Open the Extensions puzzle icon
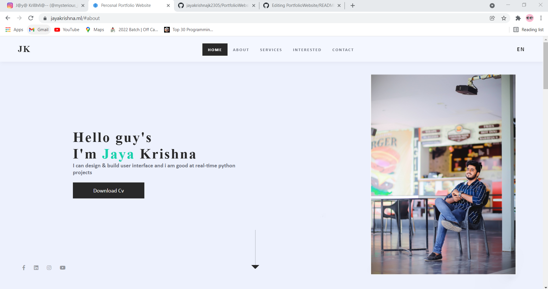Viewport: 548px width, 289px height. pyautogui.click(x=518, y=18)
